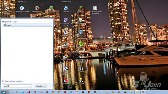168x94 pixels.
Task: Click the Firefox taskbar icon
Action: click(53, 92)
